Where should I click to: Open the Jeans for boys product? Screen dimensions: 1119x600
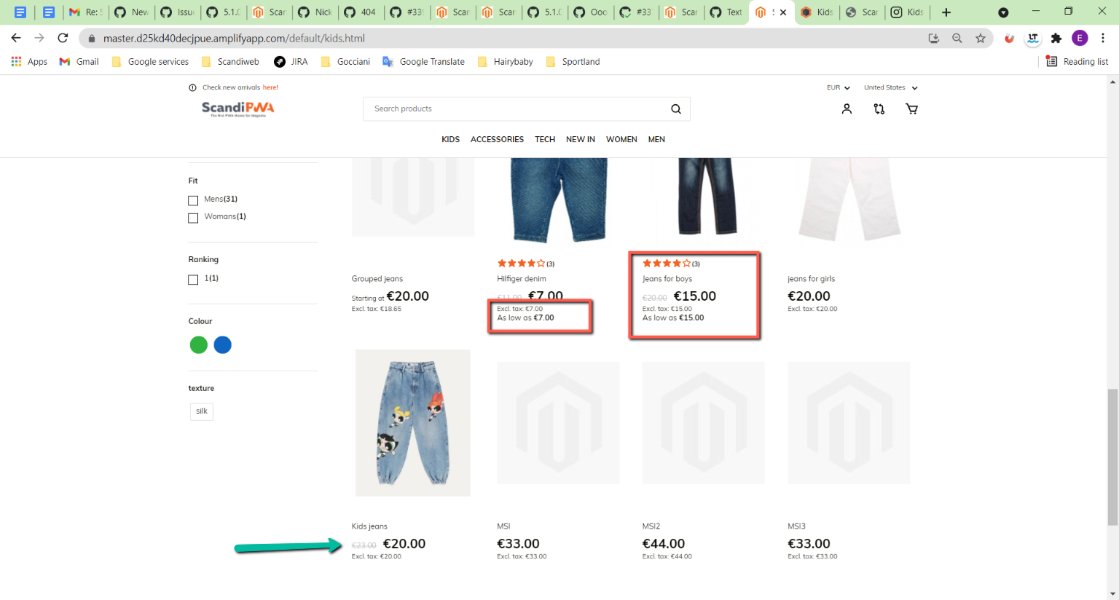pyautogui.click(x=667, y=278)
